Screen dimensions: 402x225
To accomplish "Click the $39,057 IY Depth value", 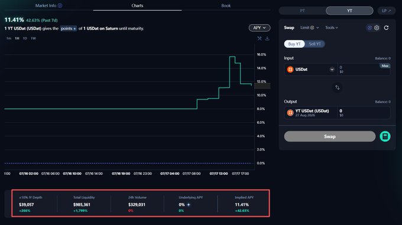I will [x=27, y=205].
